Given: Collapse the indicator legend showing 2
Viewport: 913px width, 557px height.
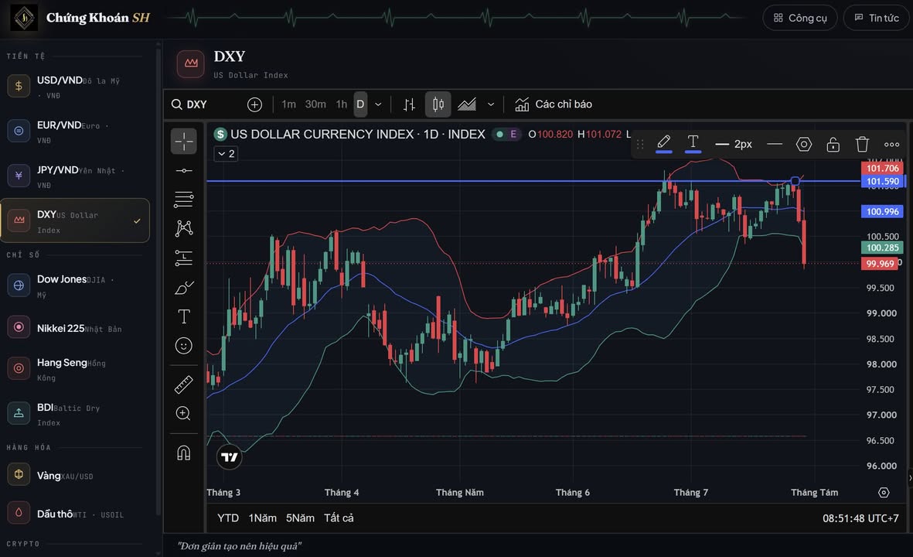Looking at the screenshot, I should click(x=226, y=154).
